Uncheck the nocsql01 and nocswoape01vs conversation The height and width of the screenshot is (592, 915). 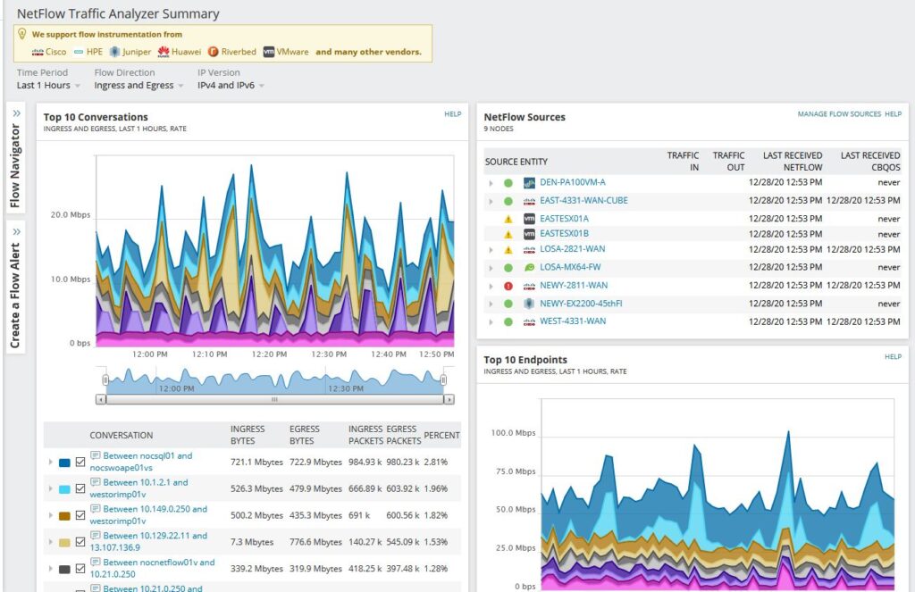(80, 463)
